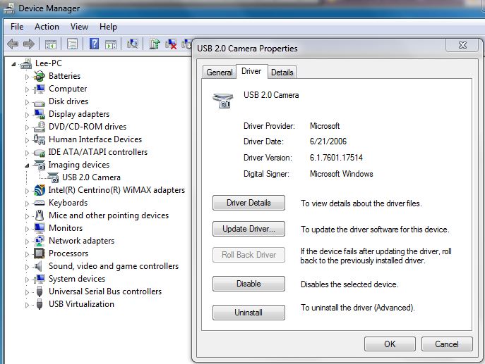The height and width of the screenshot is (364, 485).
Task: Click the Microsoft Windows digital signer text
Action: [x=342, y=174]
